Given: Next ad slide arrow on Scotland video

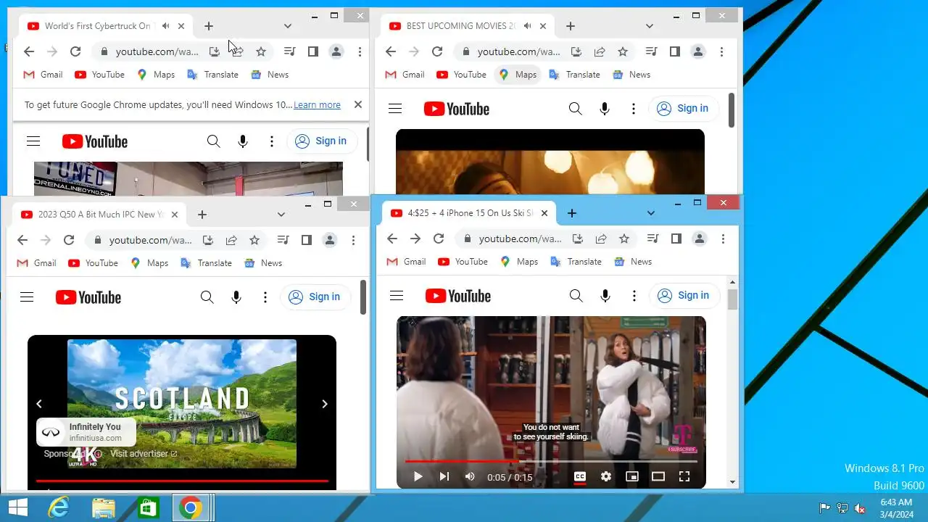Looking at the screenshot, I should (325, 404).
